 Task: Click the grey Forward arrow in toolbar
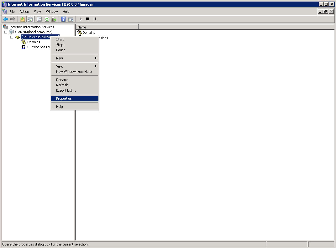click(x=13, y=19)
